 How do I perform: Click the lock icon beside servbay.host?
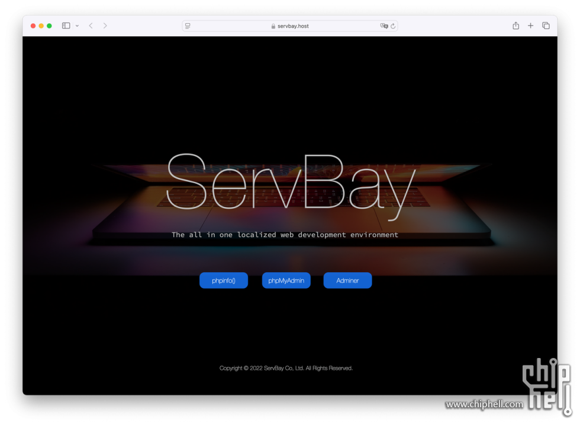pos(273,26)
